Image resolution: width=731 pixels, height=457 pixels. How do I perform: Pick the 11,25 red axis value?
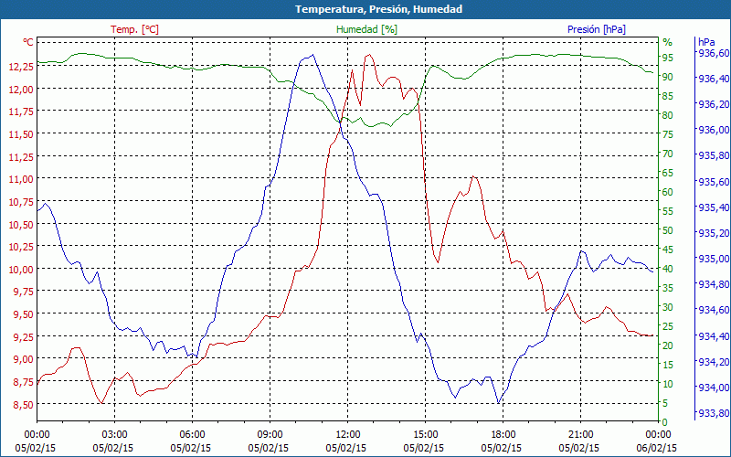[x=21, y=156]
